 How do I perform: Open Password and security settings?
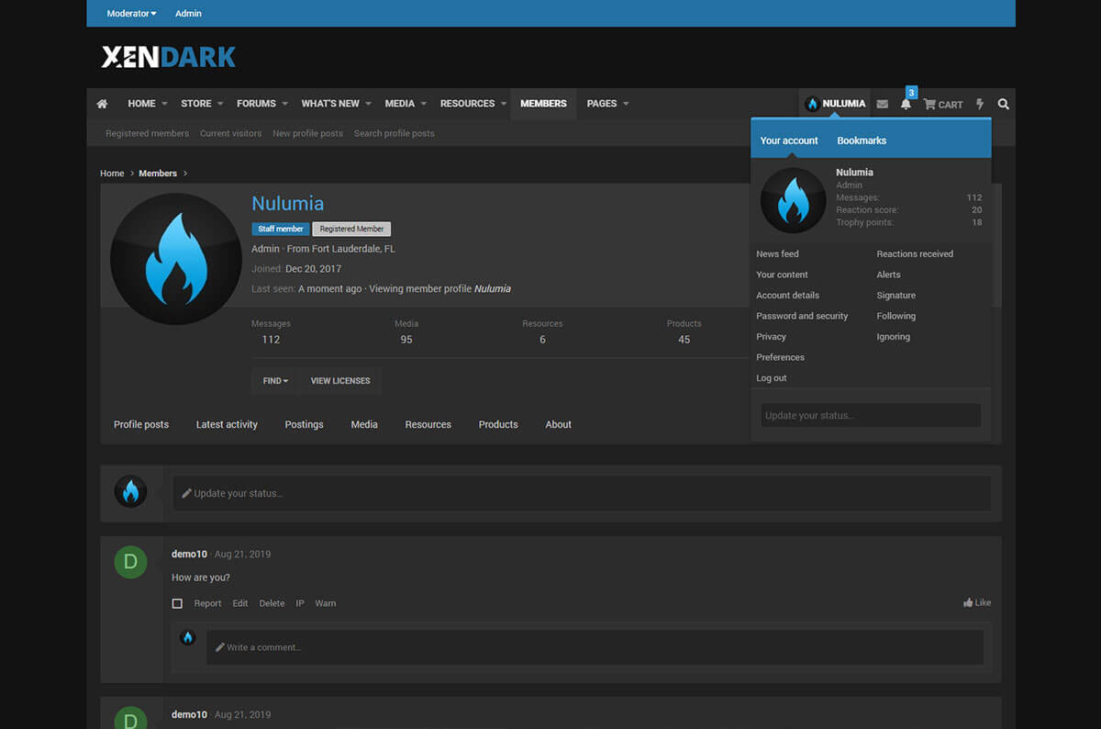801,316
